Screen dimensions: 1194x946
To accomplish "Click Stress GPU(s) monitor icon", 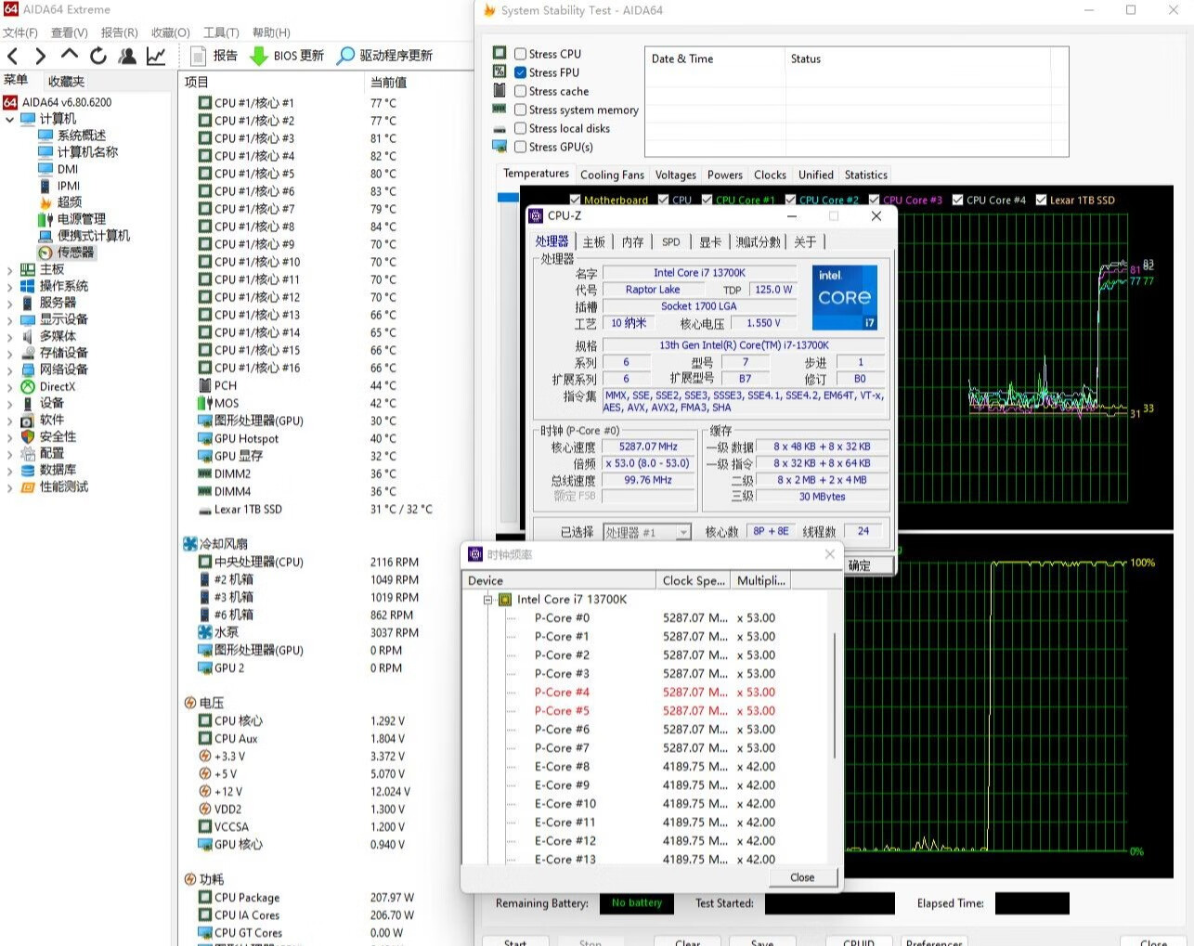I will tap(500, 147).
